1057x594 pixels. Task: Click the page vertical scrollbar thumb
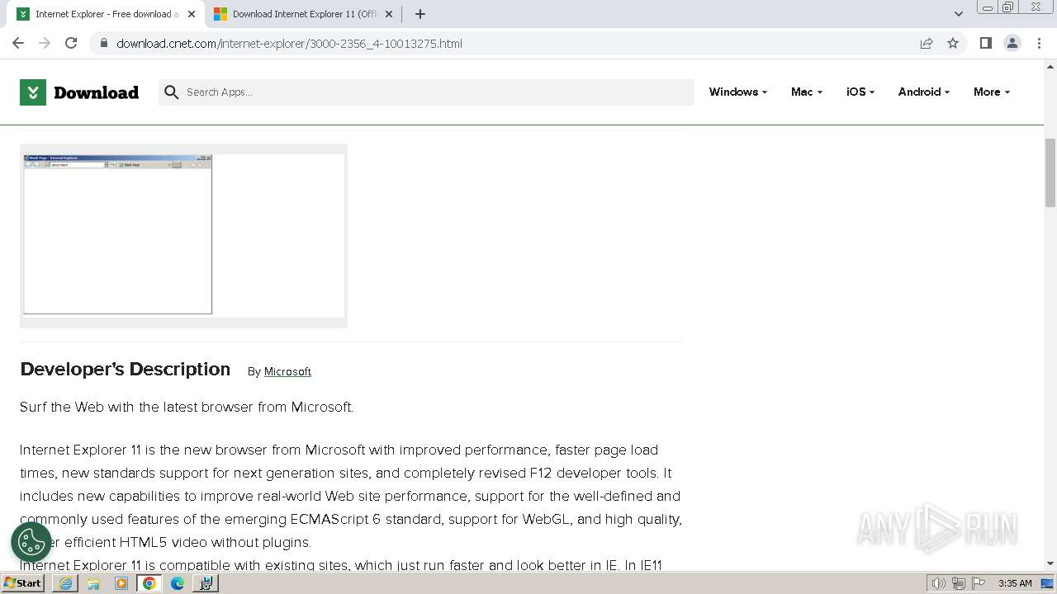[1050, 172]
